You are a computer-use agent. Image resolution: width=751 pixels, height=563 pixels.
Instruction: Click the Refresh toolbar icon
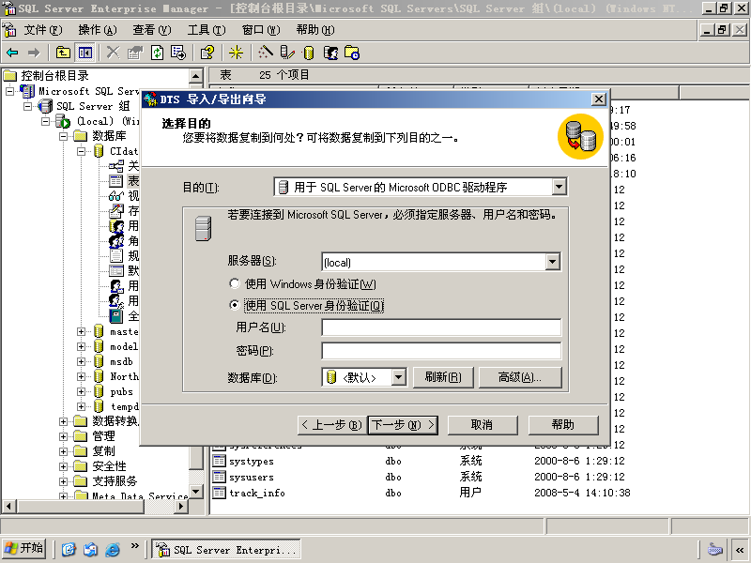tap(157, 53)
